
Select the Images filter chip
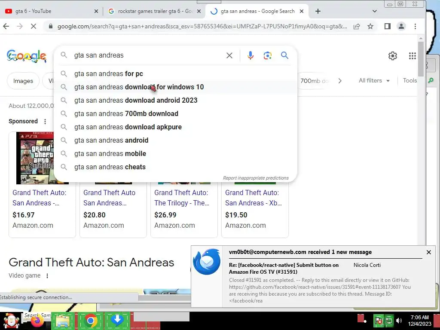pos(23,81)
